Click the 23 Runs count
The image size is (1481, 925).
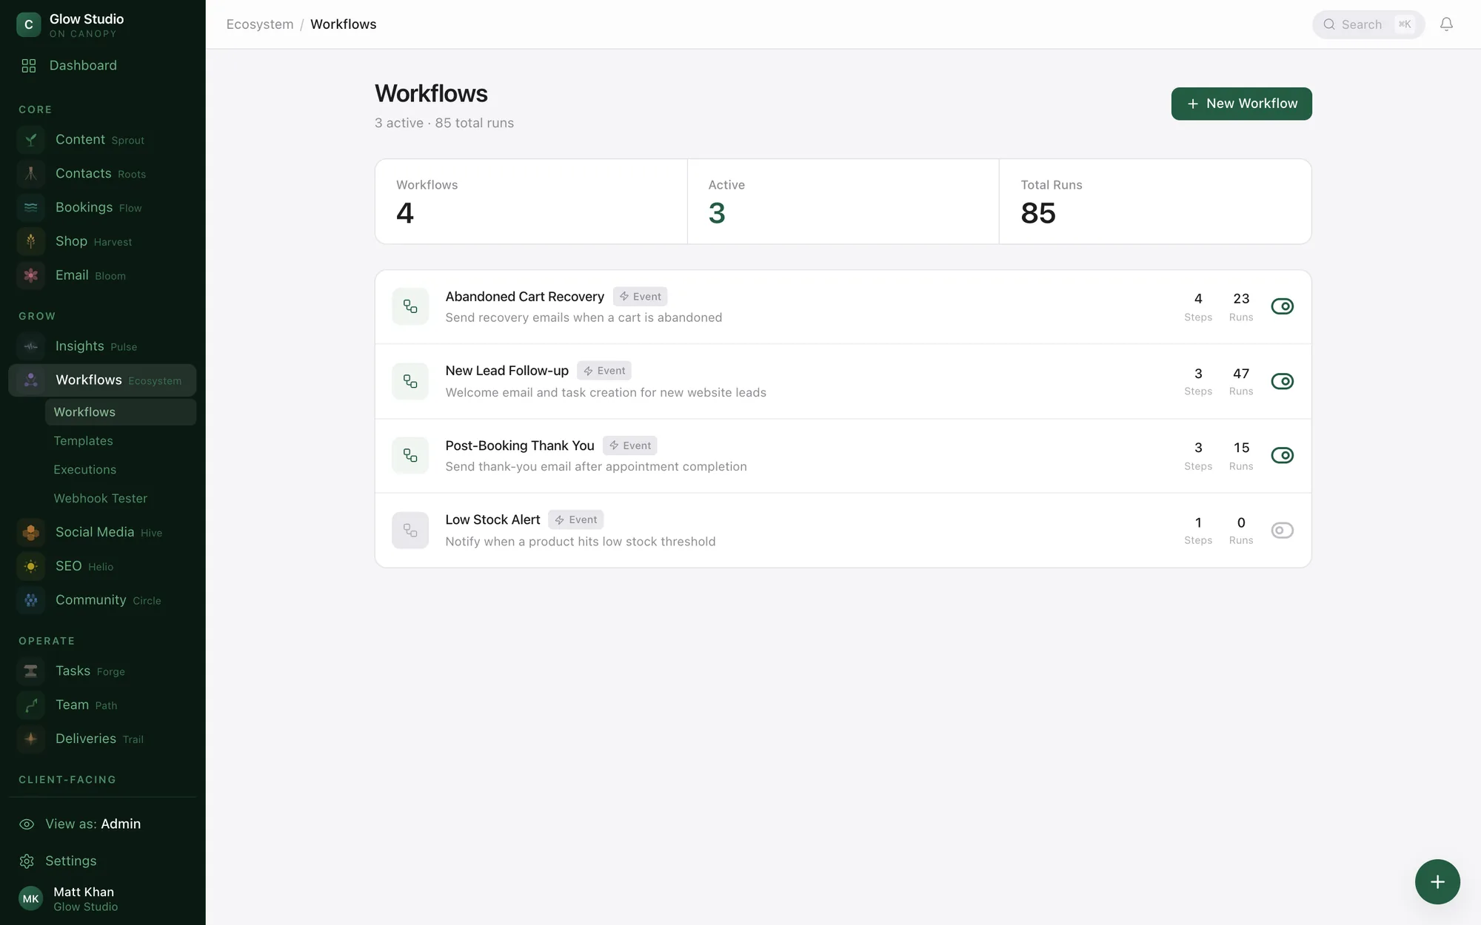(1241, 299)
